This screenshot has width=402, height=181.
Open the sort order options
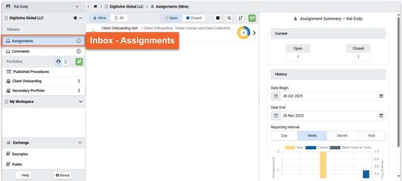(x=241, y=18)
